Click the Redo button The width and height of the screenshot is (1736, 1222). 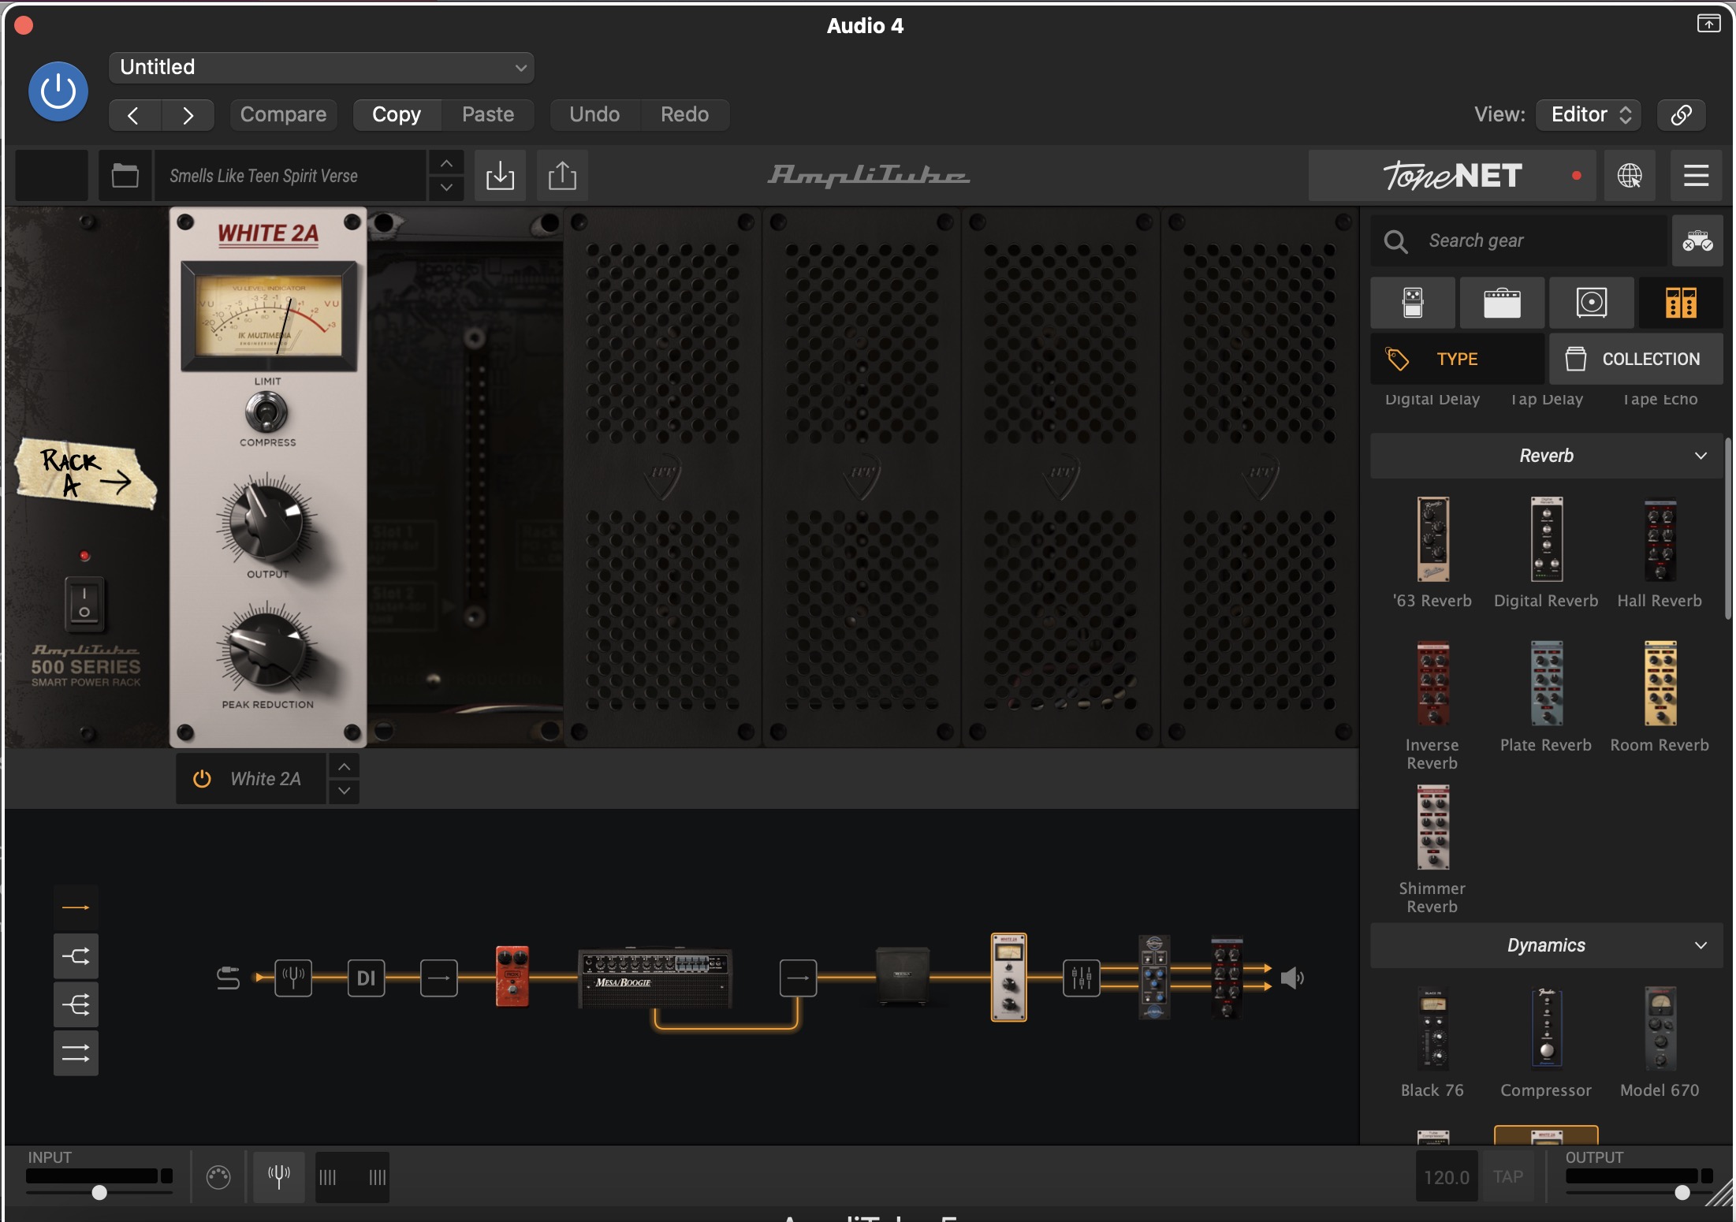pos(684,115)
